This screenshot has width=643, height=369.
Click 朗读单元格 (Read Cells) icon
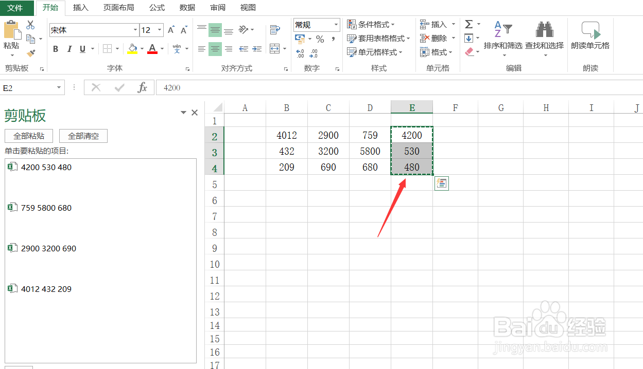tap(590, 36)
